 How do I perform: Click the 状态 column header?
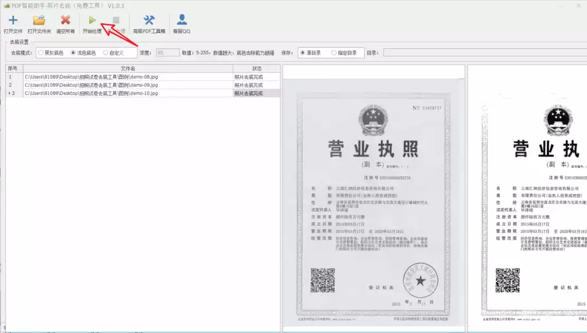click(x=257, y=68)
